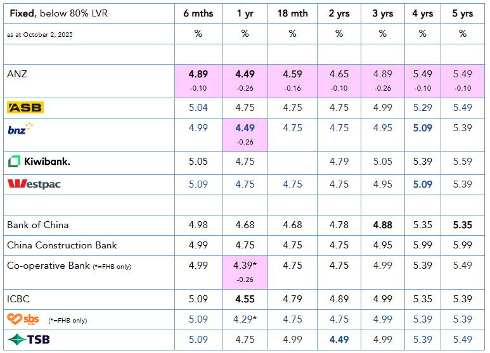Image resolution: width=490 pixels, height=353 pixels.
Task: Click BNZ 1 year rate 4.49
Action: [245, 128]
